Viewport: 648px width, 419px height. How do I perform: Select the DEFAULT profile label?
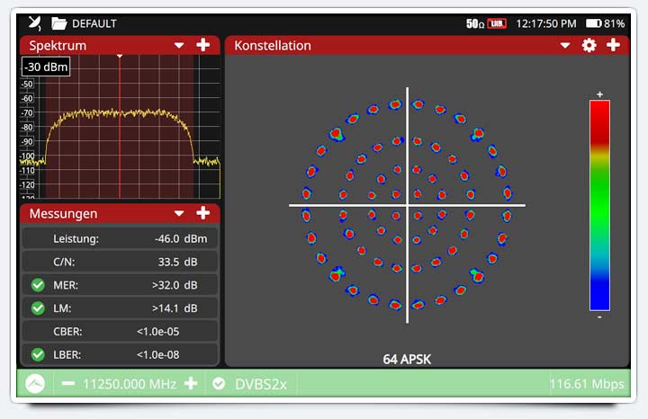tap(94, 23)
